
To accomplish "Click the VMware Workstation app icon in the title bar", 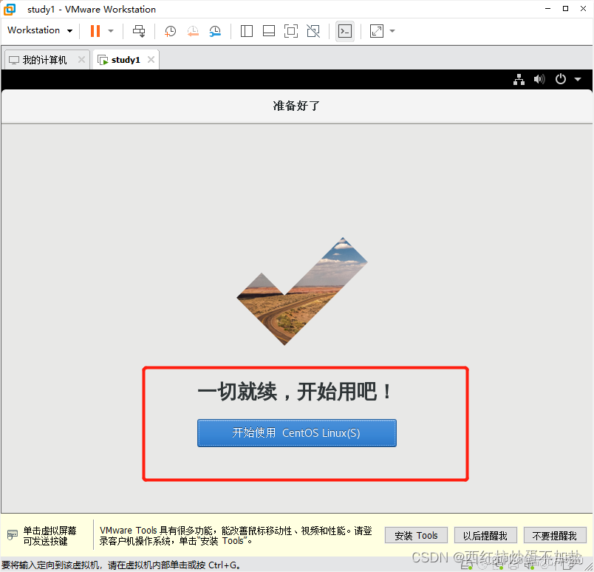I will point(10,9).
